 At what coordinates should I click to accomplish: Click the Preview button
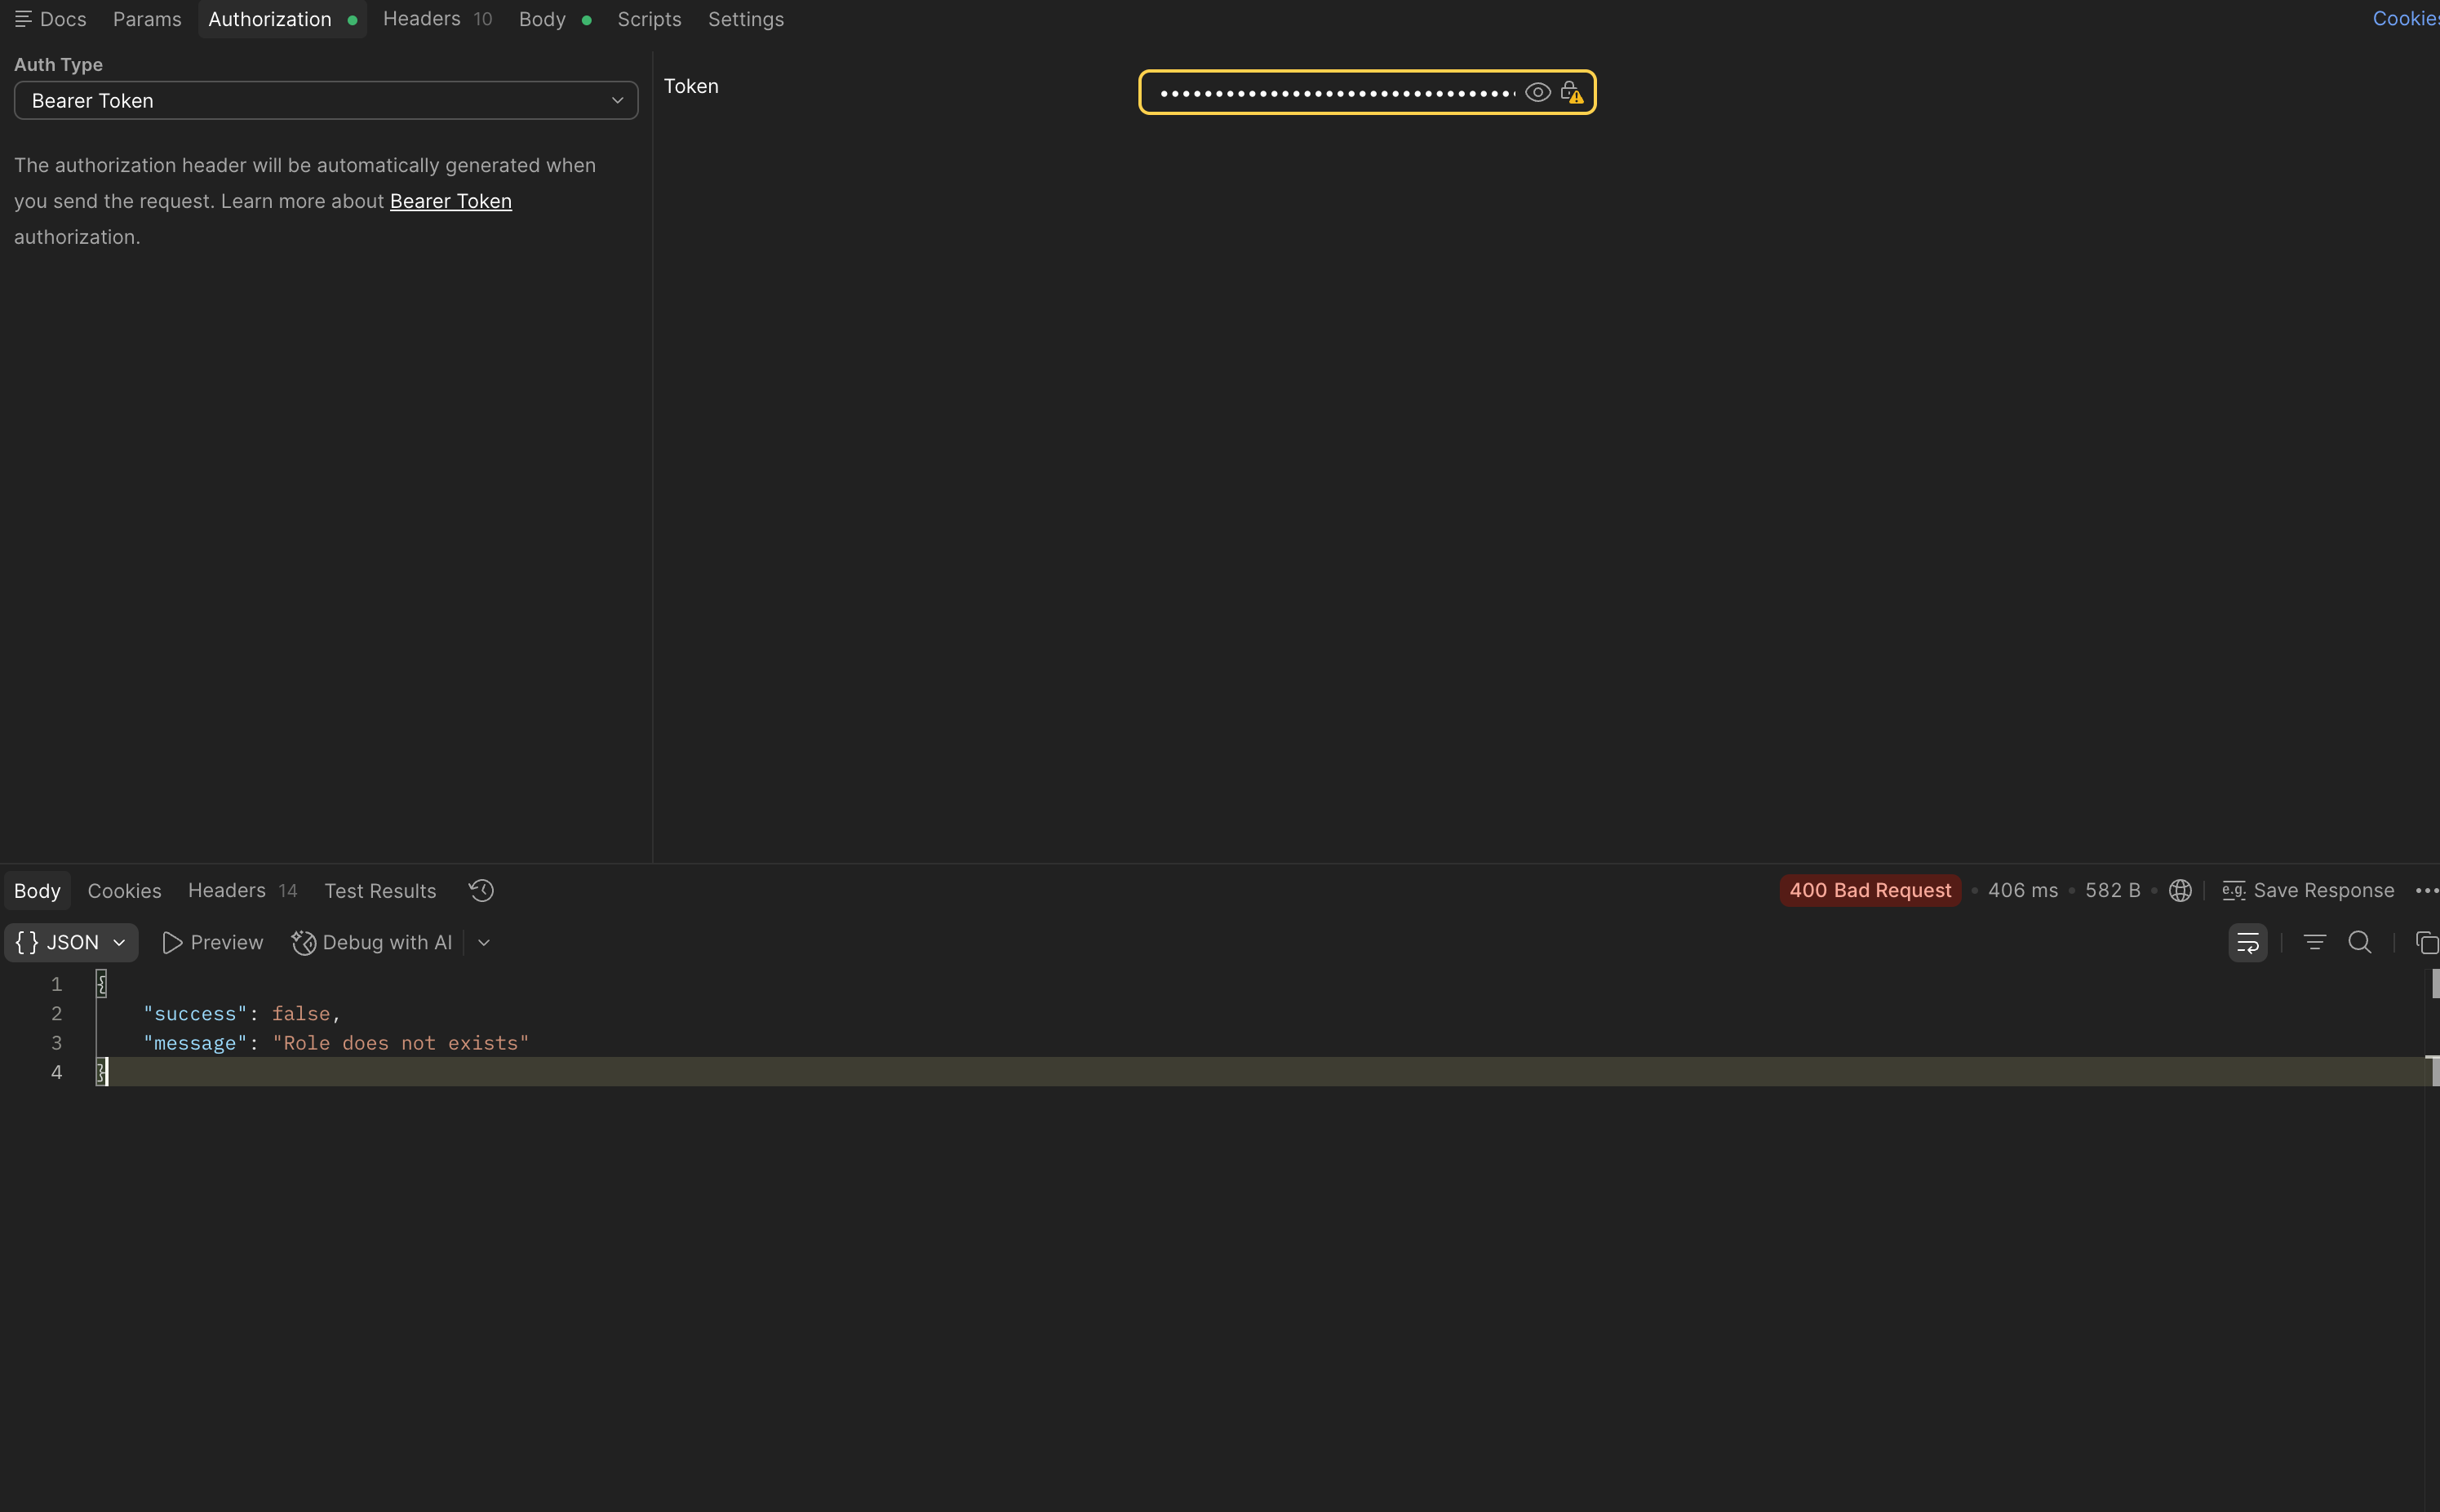(x=212, y=942)
